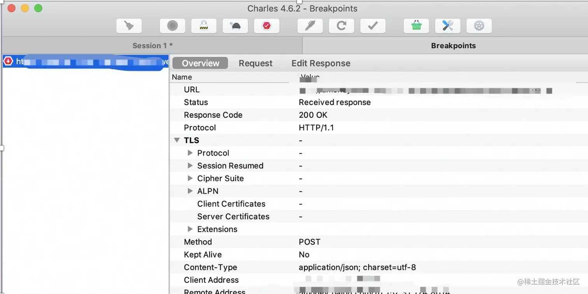Viewport: 588px width, 294px height.
Task: Expand the TLS Protocol row
Action: coord(190,153)
